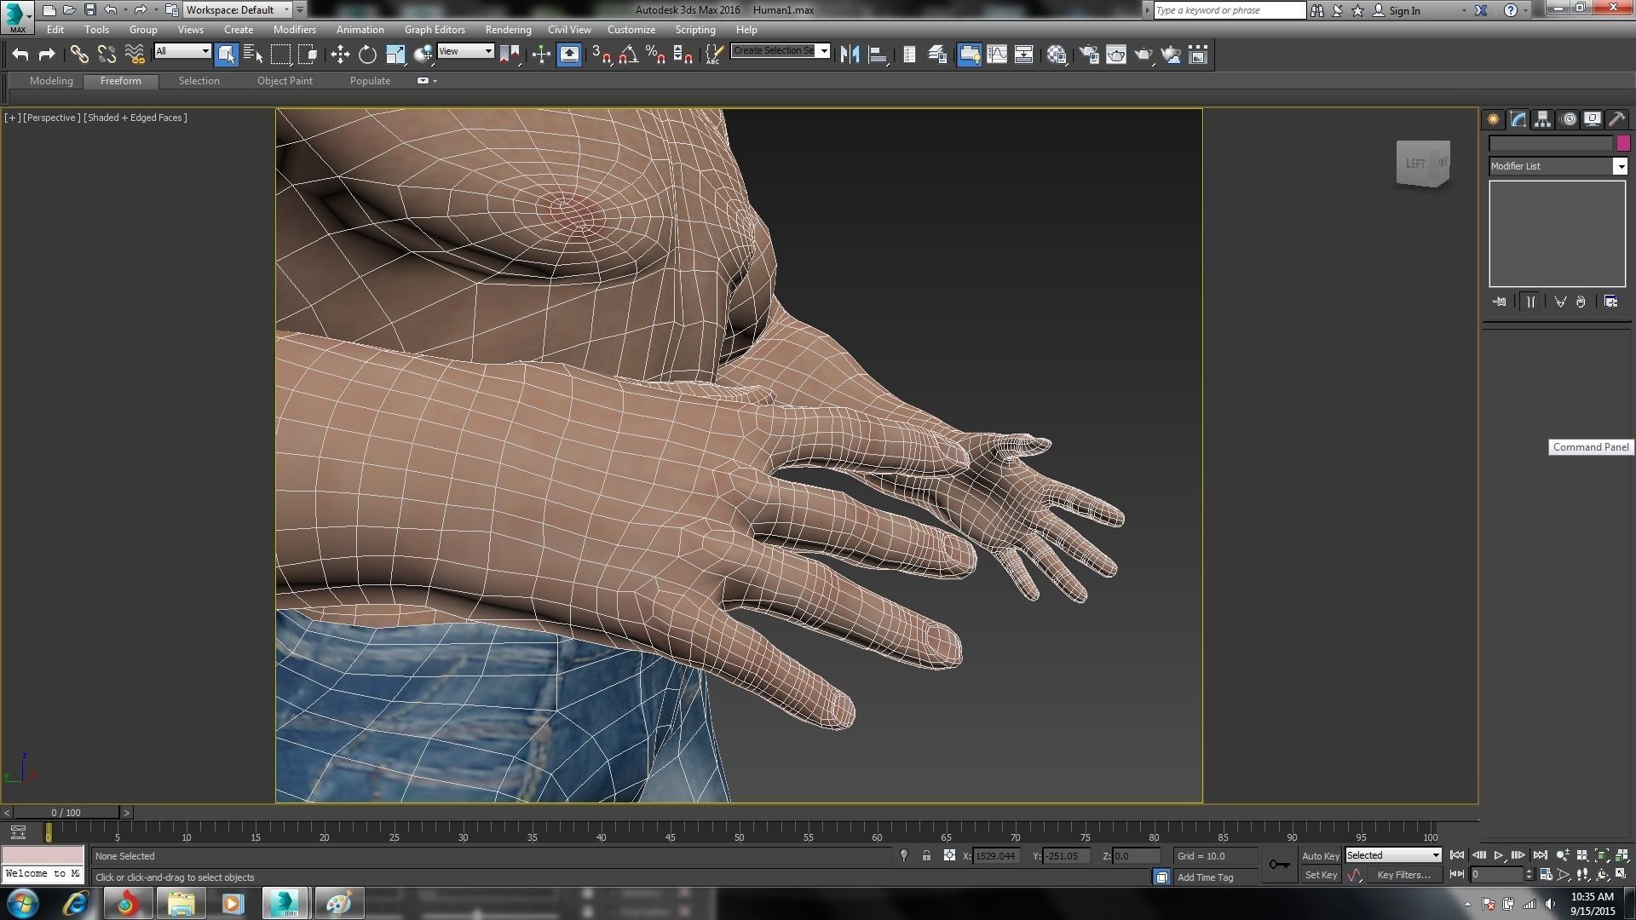This screenshot has width=1636, height=920.
Task: Open the Hierarchy panel tab icon
Action: coord(1542,119)
